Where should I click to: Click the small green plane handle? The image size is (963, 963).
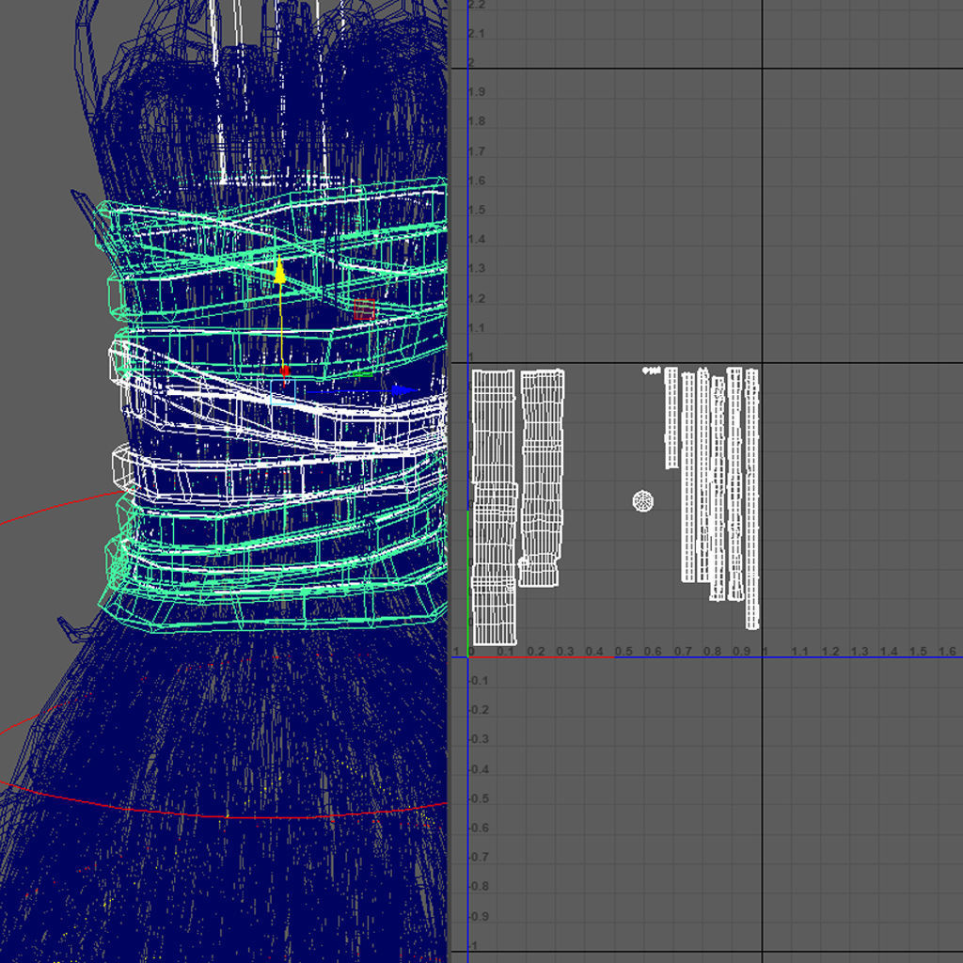click(x=363, y=372)
